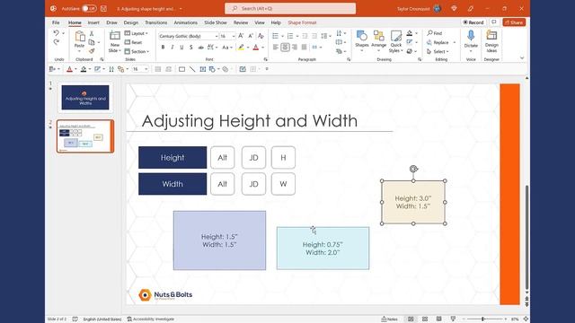Screen dimensions: 575x323
Task: Collapse the ribbon with the chevron
Action: [x=522, y=57]
